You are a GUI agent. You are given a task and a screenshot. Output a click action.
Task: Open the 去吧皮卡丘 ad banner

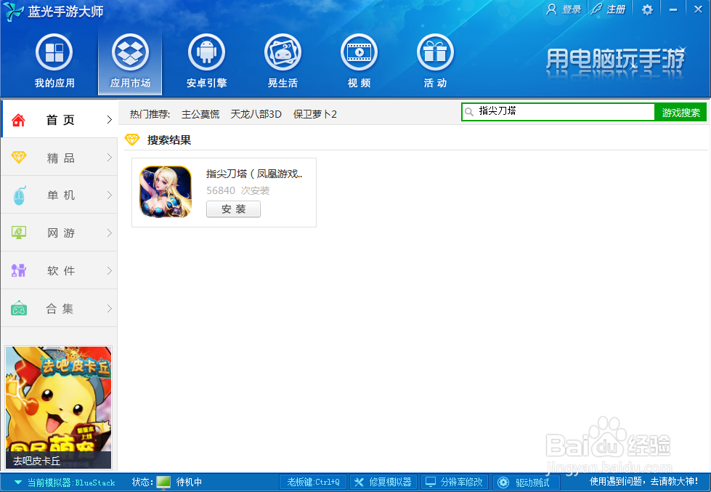tap(59, 408)
